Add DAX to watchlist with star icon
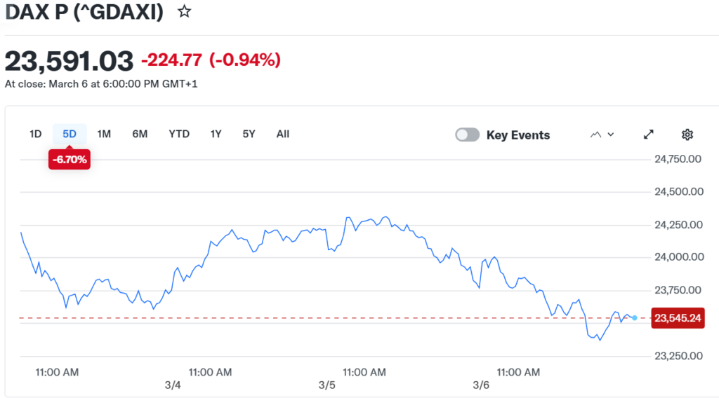 [x=184, y=12]
